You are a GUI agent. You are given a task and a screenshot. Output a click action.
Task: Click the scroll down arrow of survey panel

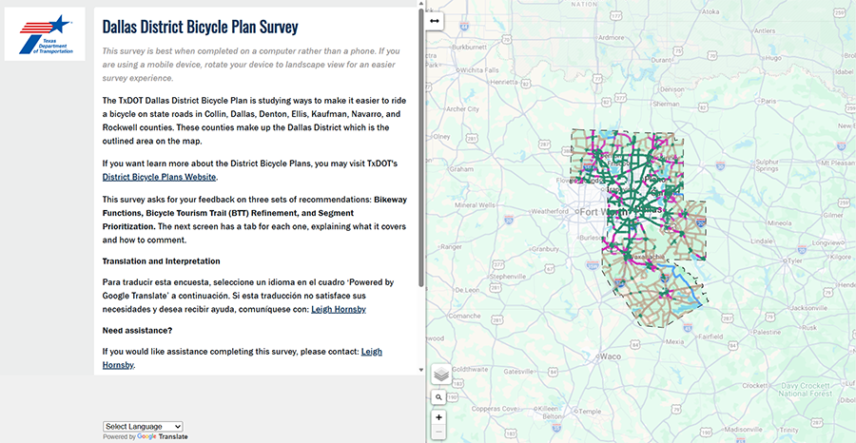(421, 370)
